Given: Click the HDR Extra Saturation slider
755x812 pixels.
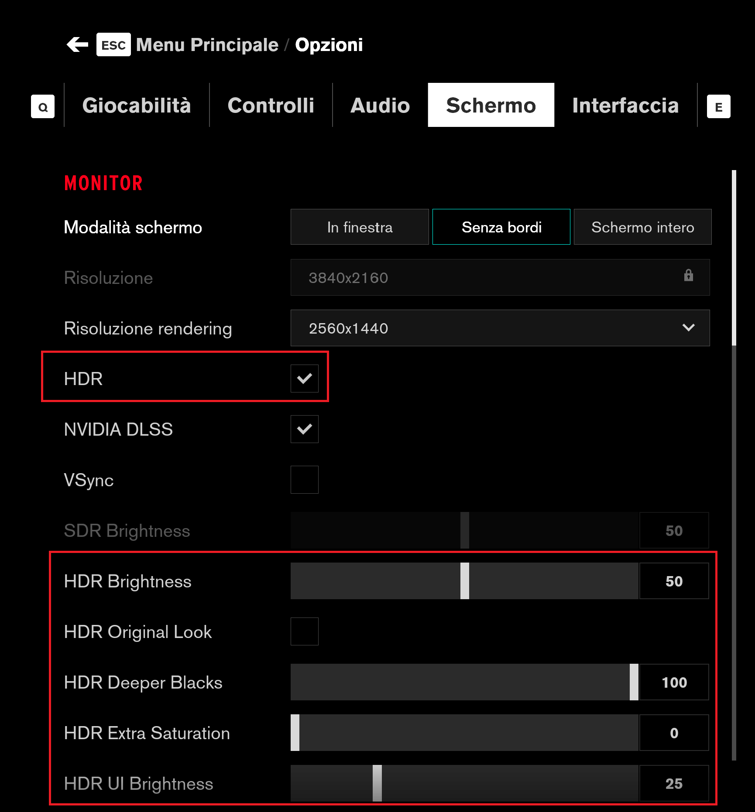Looking at the screenshot, I should (464, 733).
